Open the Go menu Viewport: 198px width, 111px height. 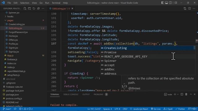tap(41, 3)
